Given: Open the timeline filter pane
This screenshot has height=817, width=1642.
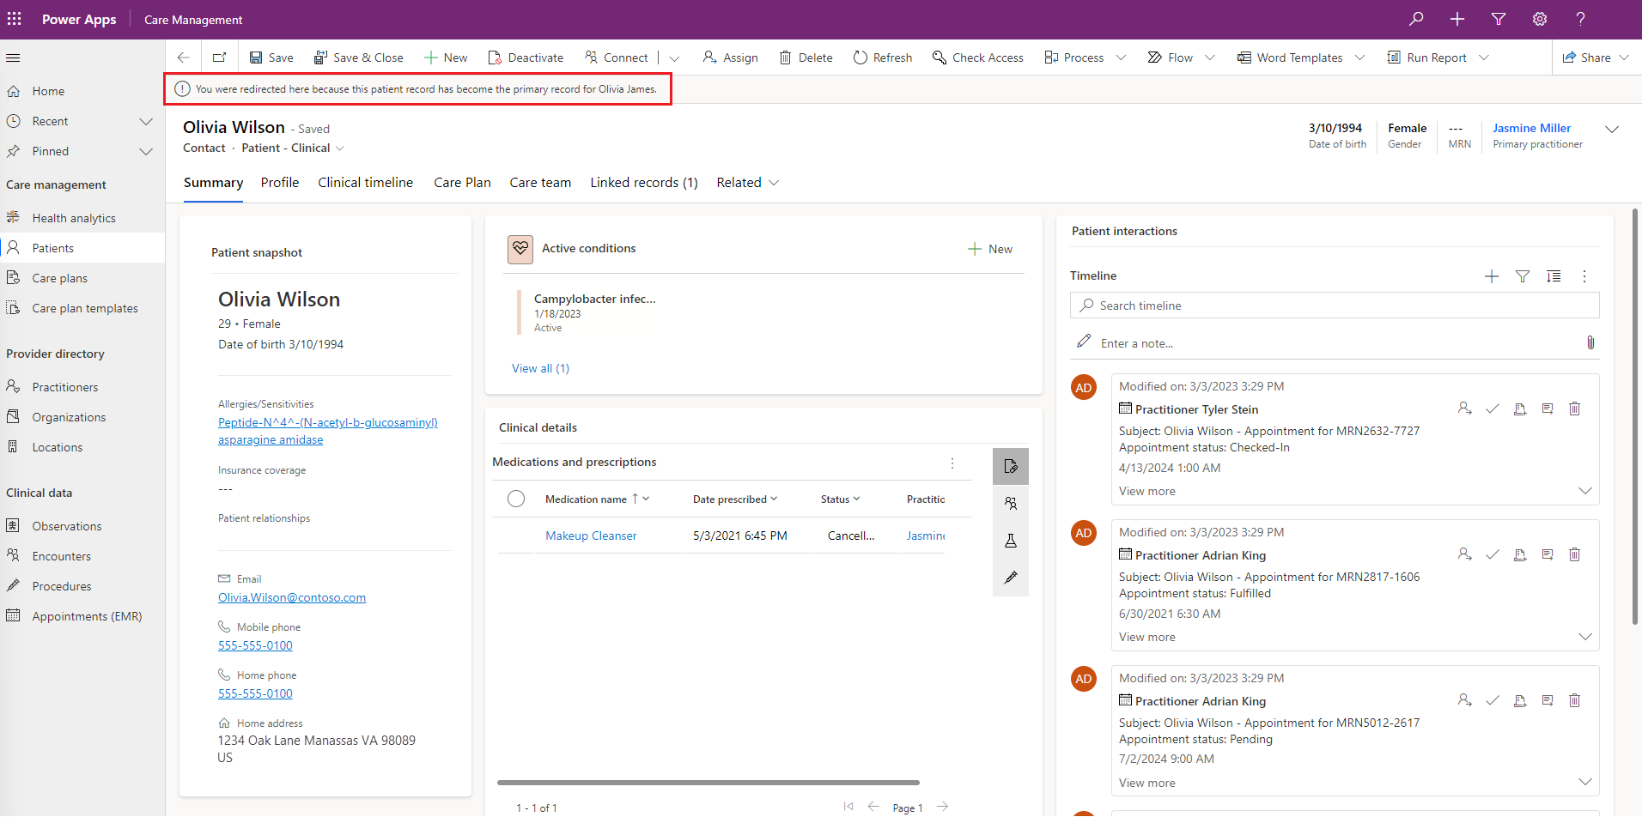Looking at the screenshot, I should (x=1523, y=276).
